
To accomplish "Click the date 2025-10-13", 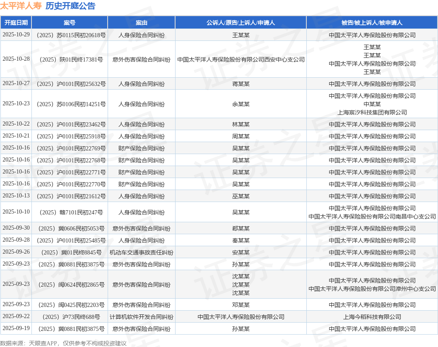I will point(16,196).
